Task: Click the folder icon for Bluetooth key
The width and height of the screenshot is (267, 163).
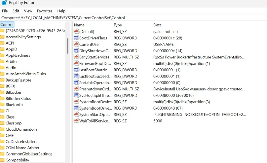Action: pyautogui.click(x=2, y=105)
